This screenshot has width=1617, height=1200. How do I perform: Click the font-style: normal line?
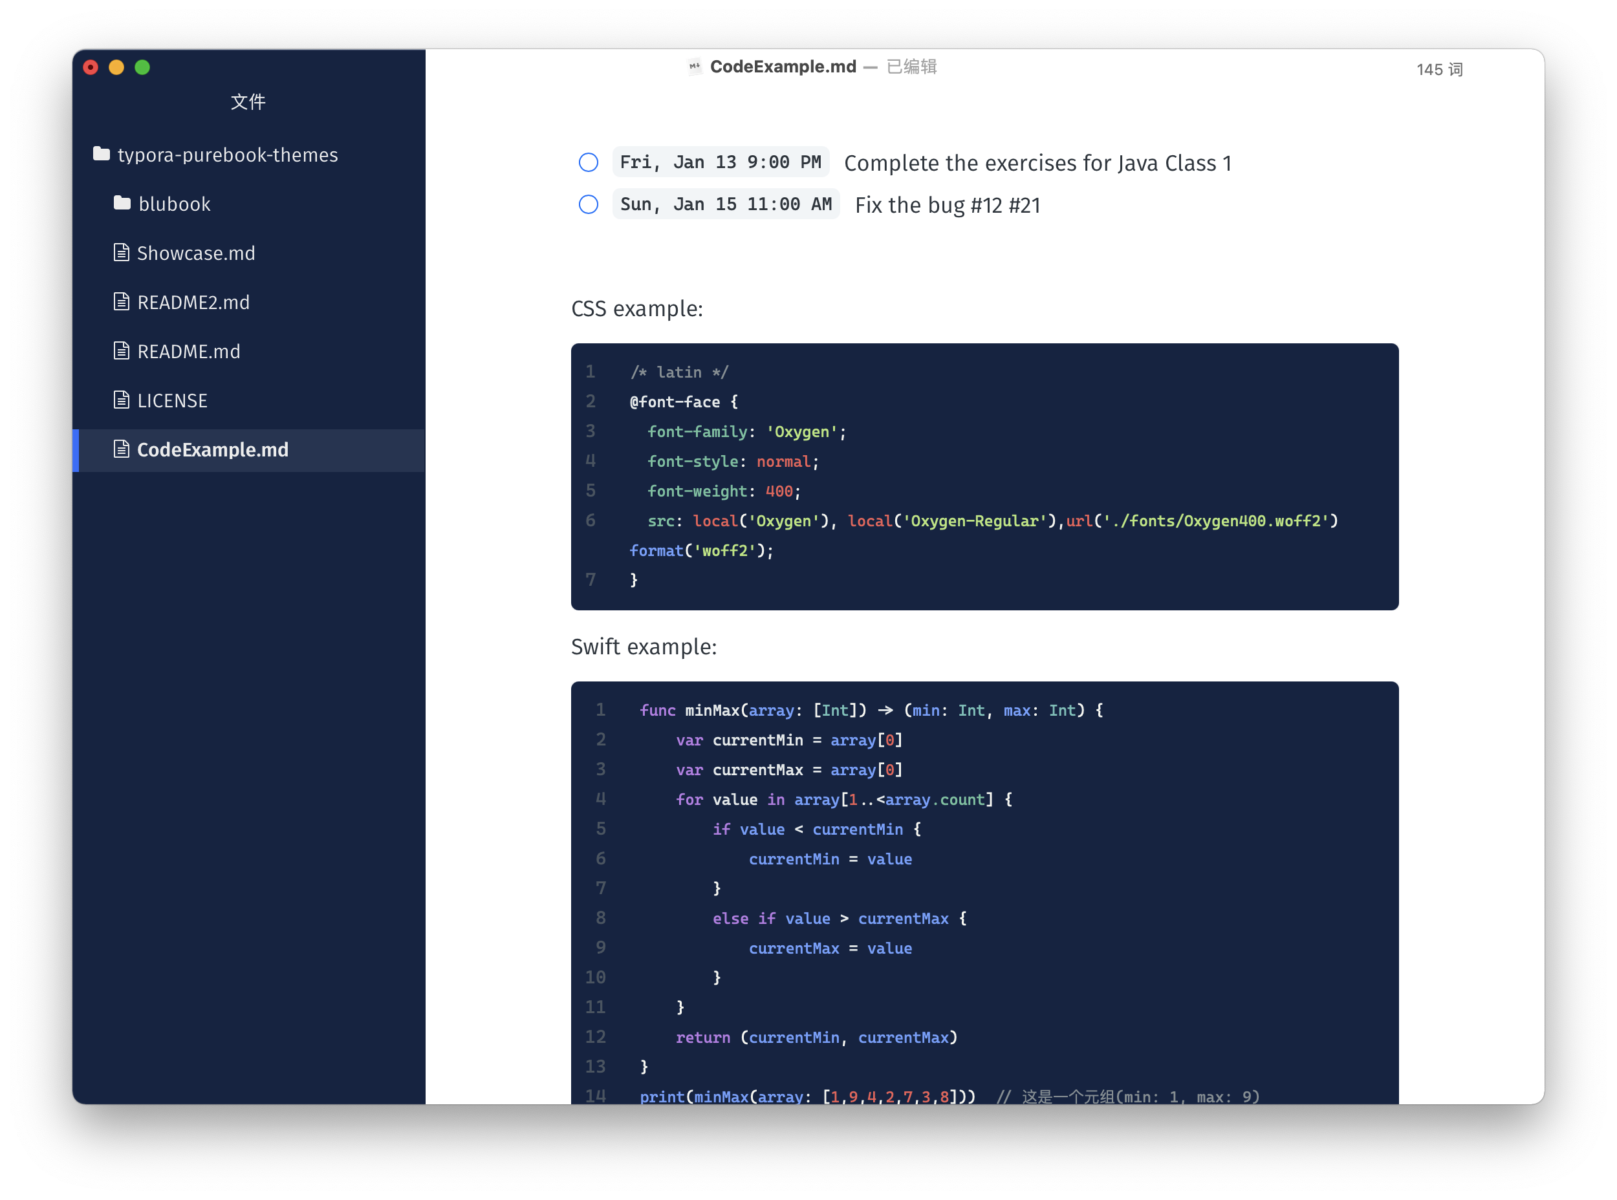(733, 462)
